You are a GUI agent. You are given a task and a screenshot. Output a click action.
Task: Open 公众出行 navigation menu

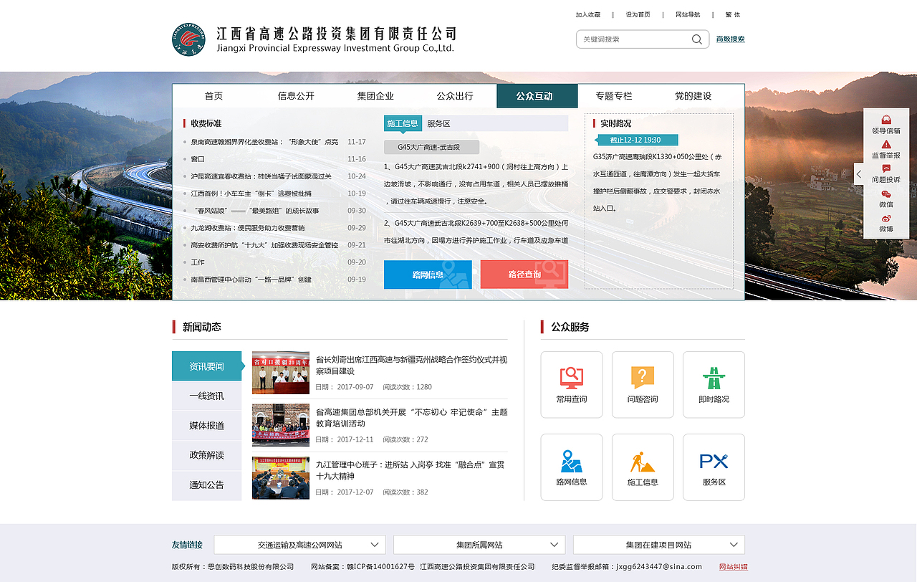coord(455,96)
